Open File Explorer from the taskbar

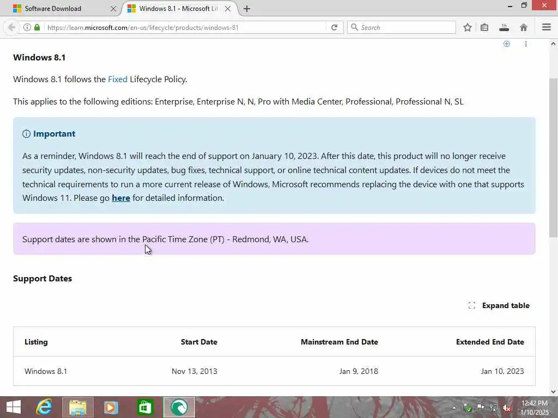pyautogui.click(x=78, y=407)
